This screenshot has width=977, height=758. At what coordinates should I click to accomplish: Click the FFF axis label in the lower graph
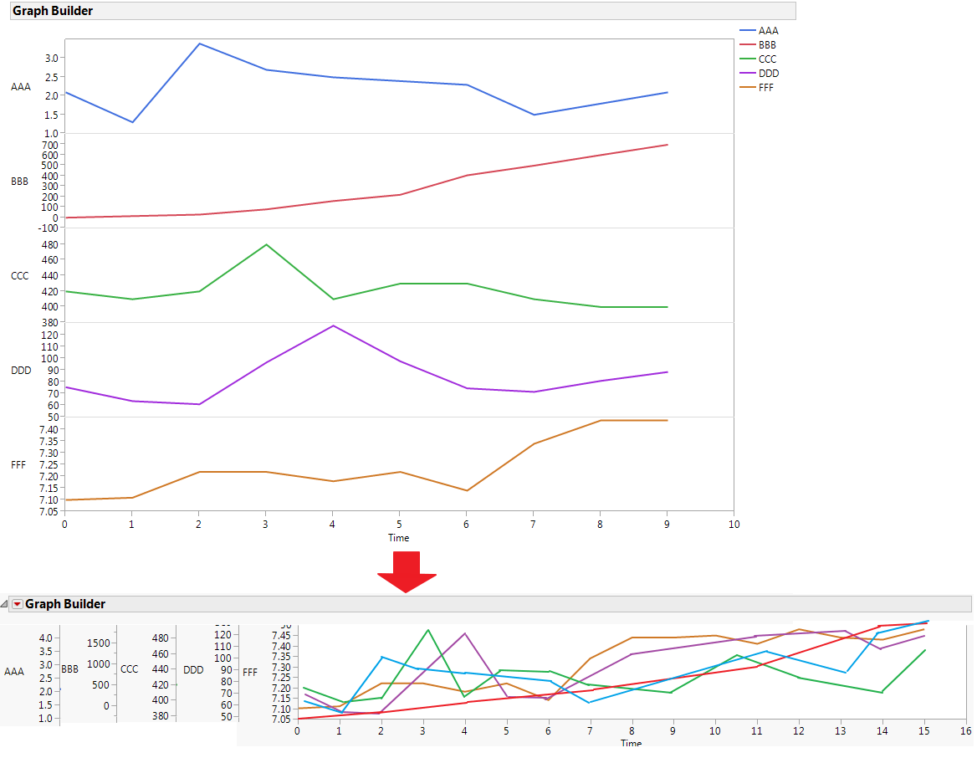point(250,672)
